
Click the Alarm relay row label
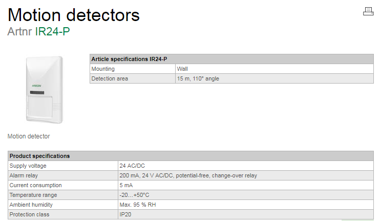point(25,175)
